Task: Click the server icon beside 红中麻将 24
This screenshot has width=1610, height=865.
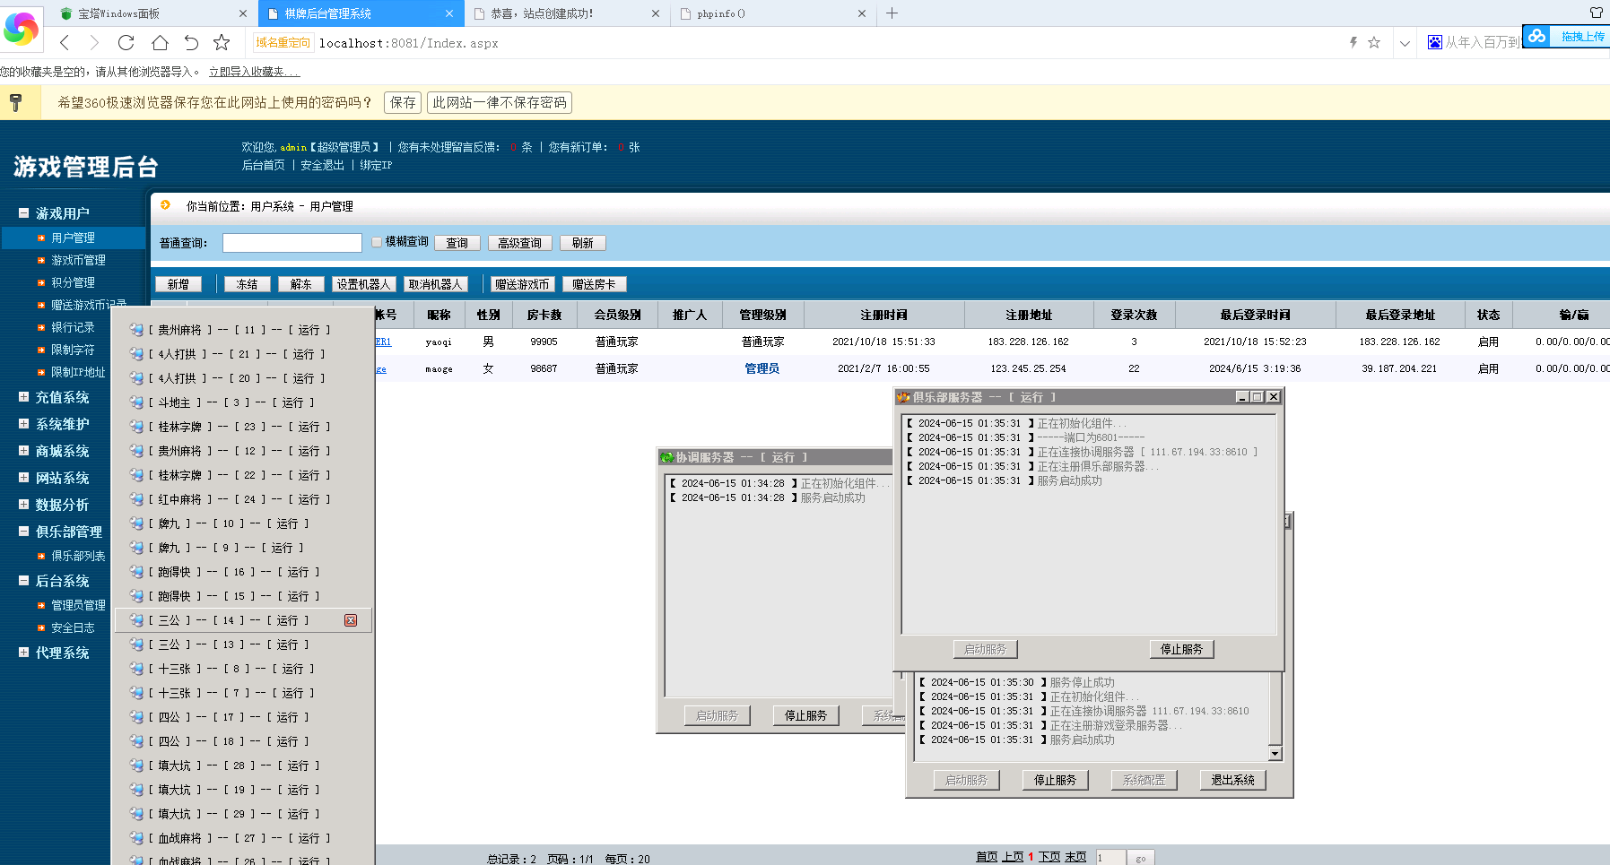Action: [136, 499]
